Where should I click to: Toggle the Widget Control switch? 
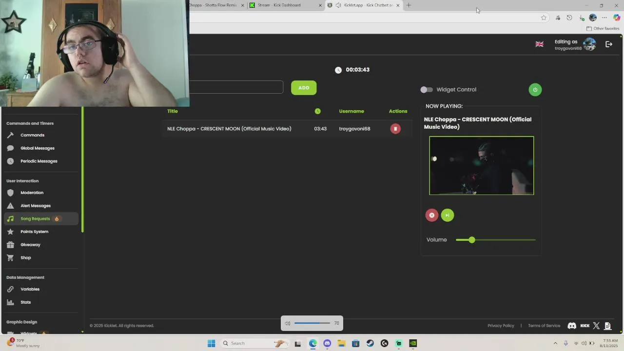tap(427, 90)
